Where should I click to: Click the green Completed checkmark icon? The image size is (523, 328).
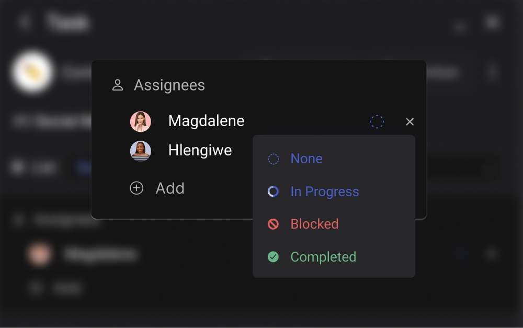pos(272,257)
